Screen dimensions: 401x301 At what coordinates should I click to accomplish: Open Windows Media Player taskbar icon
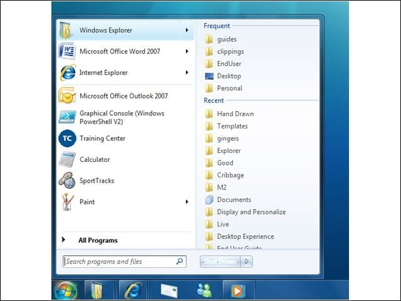(x=238, y=291)
